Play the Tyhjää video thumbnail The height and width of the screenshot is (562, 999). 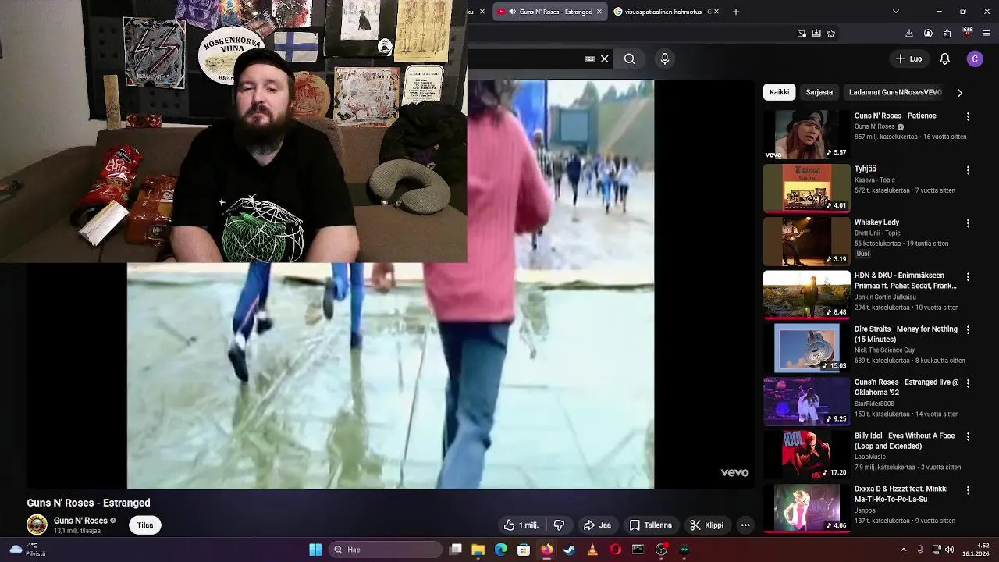806,188
